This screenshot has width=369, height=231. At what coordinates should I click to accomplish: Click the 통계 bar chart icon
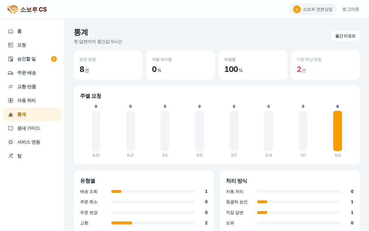(11, 114)
